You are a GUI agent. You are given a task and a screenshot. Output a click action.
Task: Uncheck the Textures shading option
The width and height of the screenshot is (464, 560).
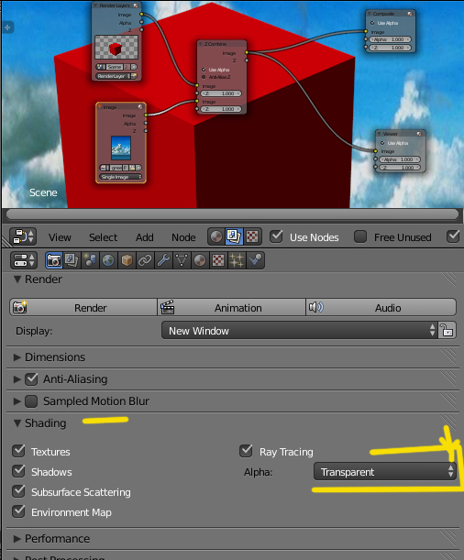click(18, 451)
